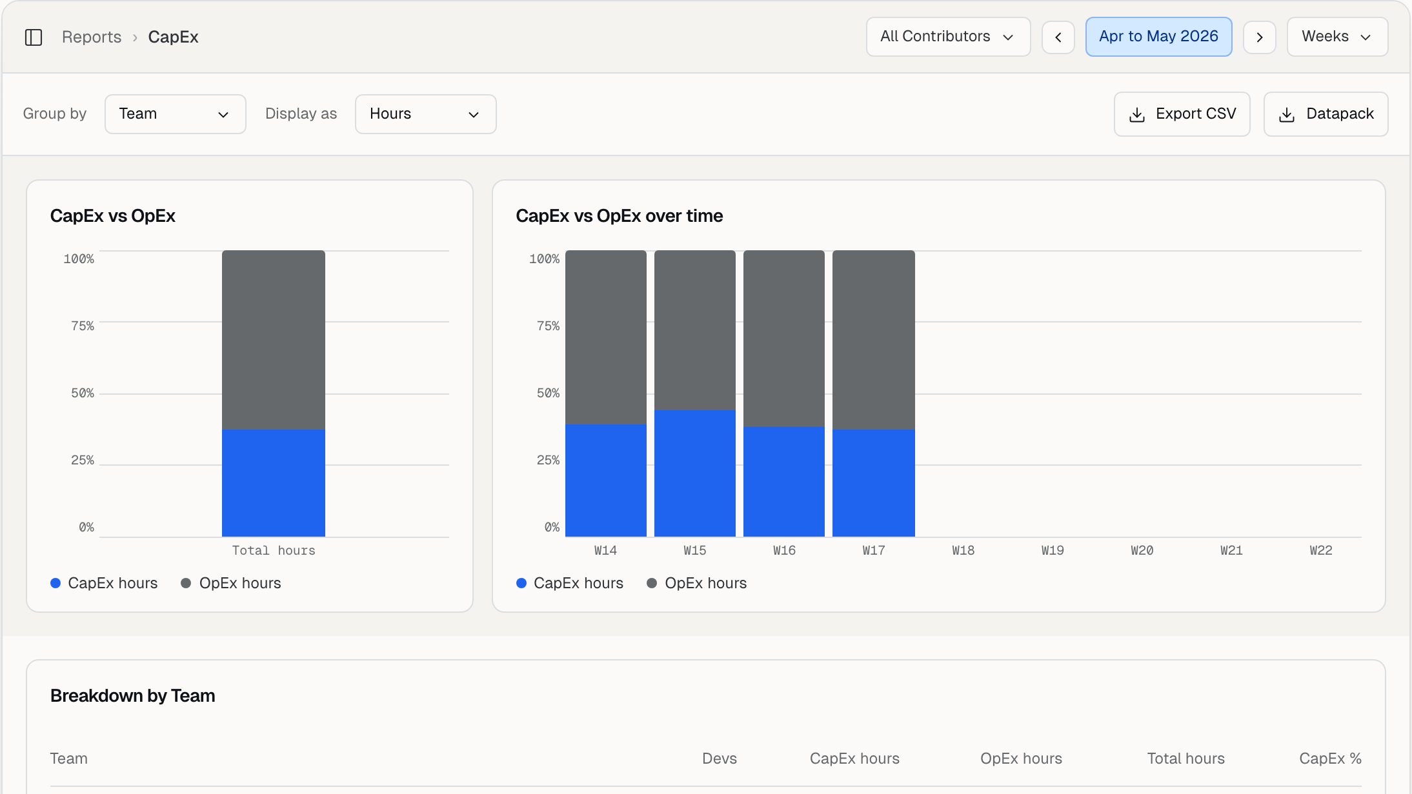Toggle the sidebar panel icon
Image resolution: width=1412 pixels, height=794 pixels.
pyautogui.click(x=34, y=37)
